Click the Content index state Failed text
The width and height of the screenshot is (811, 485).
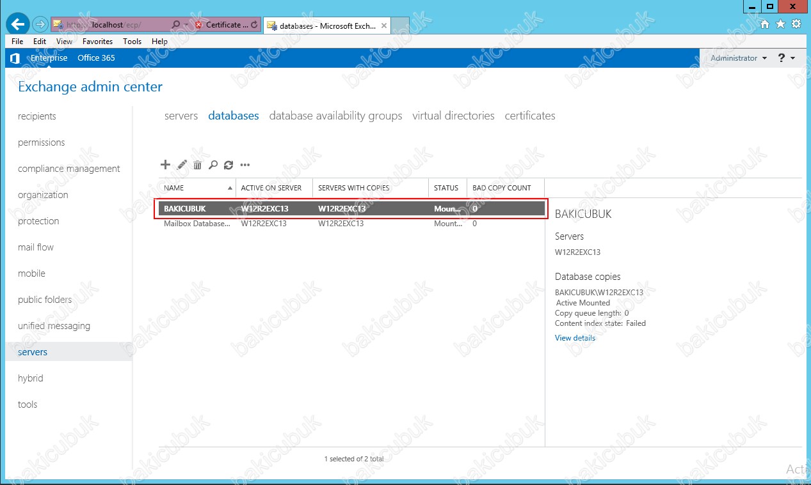600,323
